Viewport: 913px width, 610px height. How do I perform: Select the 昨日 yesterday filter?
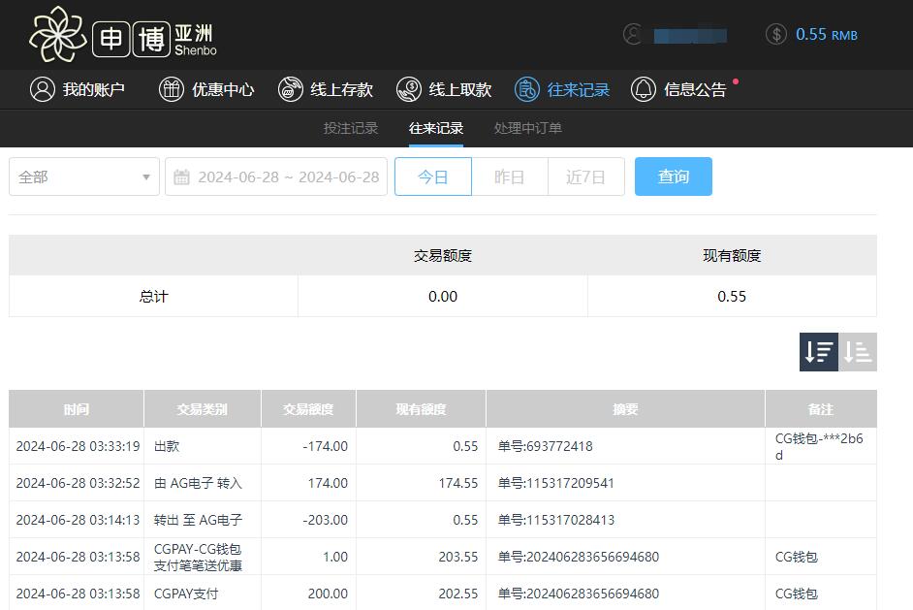click(x=510, y=176)
